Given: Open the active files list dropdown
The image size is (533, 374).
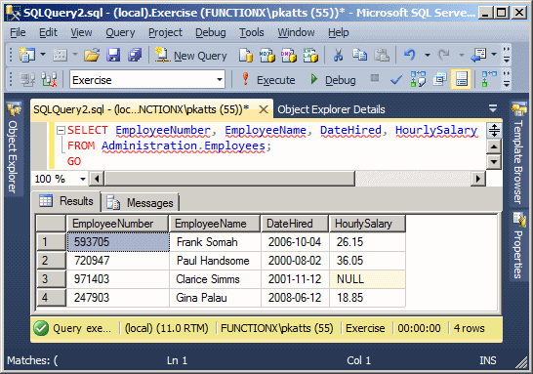Looking at the screenshot, I should (x=493, y=108).
